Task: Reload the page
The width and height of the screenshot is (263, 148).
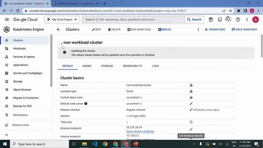Action: 18,11
